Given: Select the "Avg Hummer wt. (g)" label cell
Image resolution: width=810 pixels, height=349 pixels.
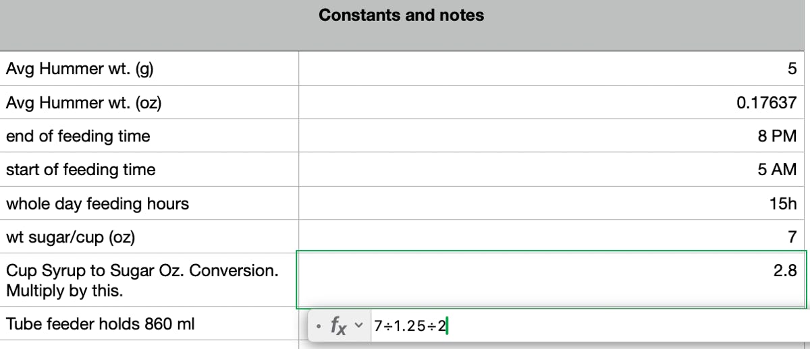Looking at the screenshot, I should pyautogui.click(x=149, y=68).
